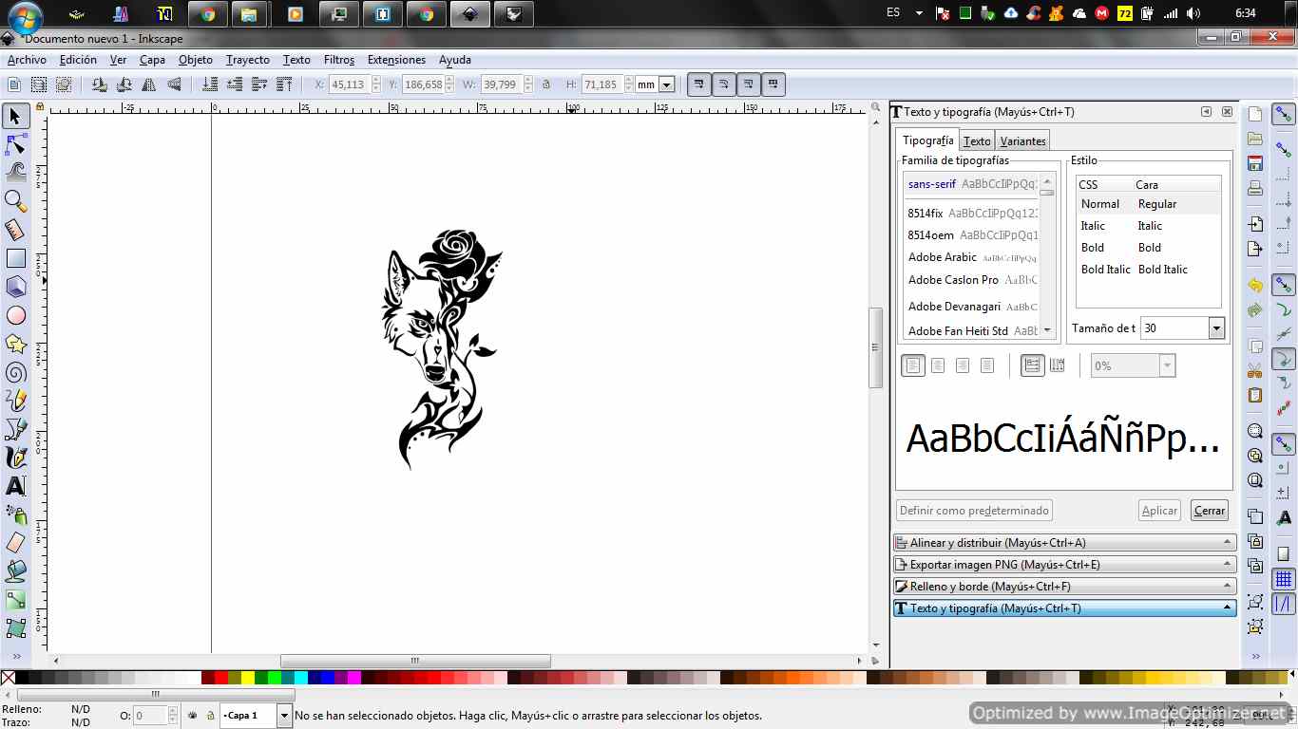Image resolution: width=1298 pixels, height=729 pixels.
Task: Expand Alinear y distribuir panel
Action: (x=1064, y=543)
